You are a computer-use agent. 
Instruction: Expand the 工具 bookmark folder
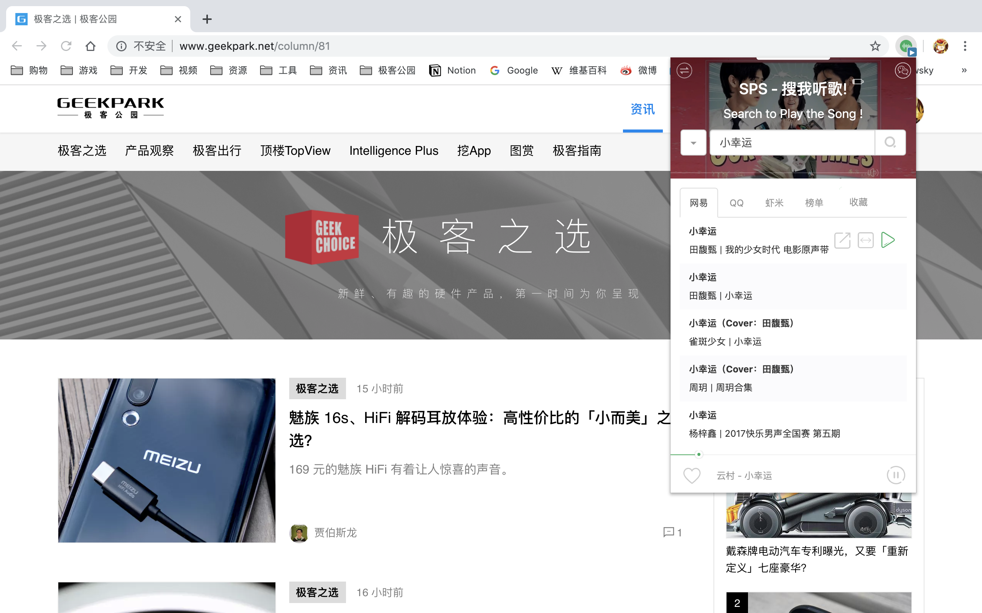click(279, 70)
